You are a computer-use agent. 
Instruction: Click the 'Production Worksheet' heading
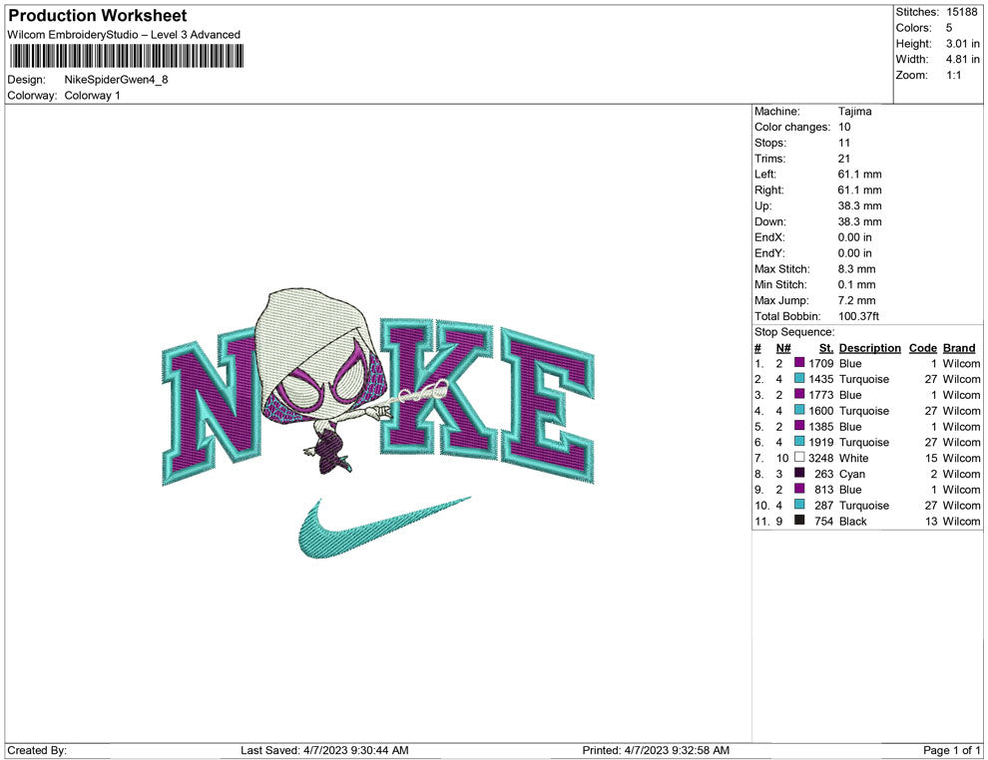click(98, 16)
